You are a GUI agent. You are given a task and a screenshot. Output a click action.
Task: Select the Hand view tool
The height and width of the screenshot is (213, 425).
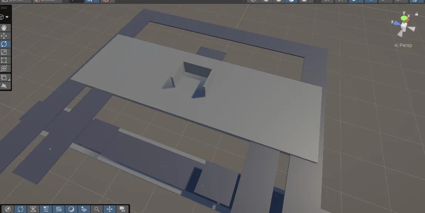(x=4, y=27)
